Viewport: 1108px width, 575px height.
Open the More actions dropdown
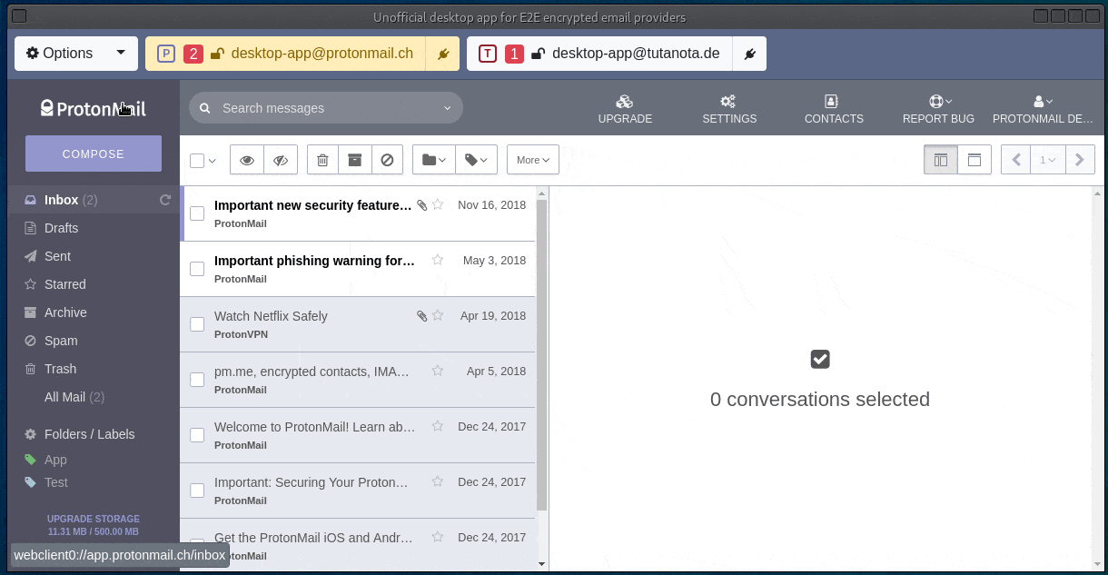click(533, 160)
